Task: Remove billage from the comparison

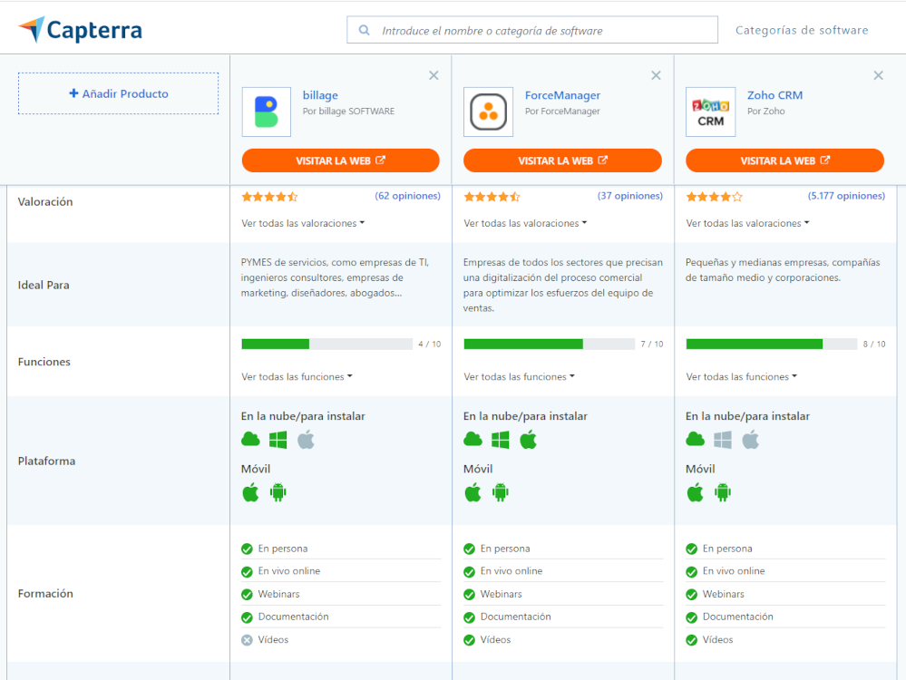Action: click(x=434, y=75)
